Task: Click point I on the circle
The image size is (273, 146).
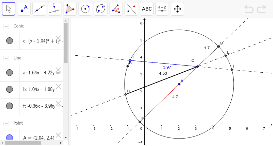Action: [x=232, y=70]
